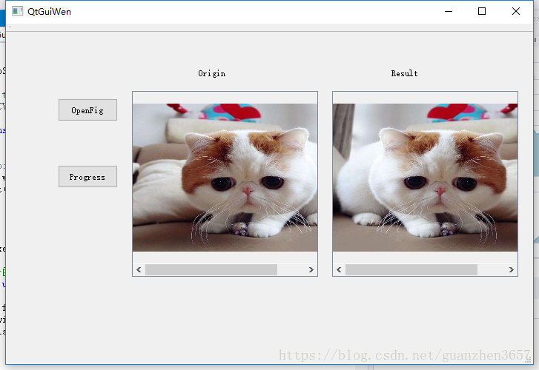Click the Progress button
This screenshot has width=539, height=370.
click(87, 177)
